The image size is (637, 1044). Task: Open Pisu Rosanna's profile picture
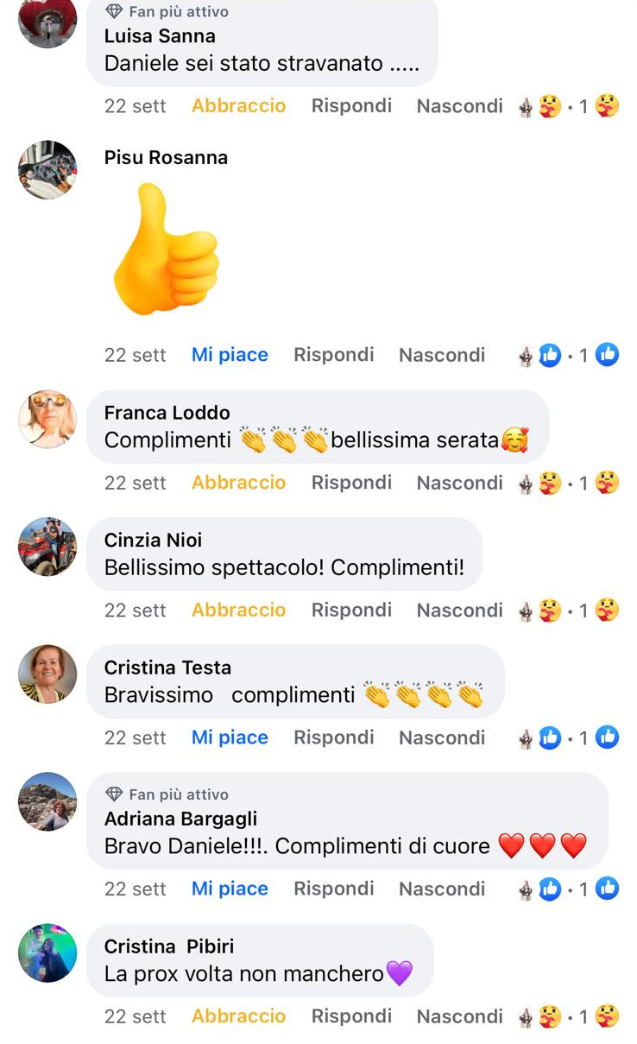point(47,170)
